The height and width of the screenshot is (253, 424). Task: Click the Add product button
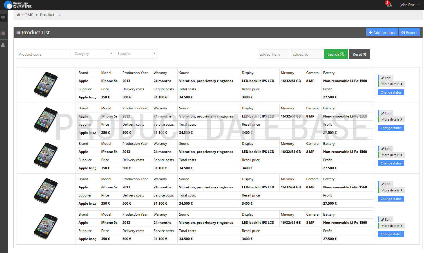click(382, 33)
